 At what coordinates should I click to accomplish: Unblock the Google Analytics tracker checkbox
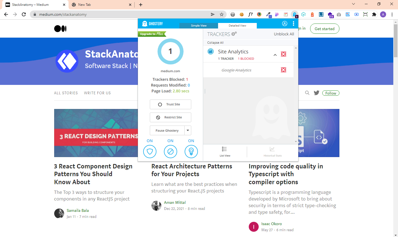point(283,70)
